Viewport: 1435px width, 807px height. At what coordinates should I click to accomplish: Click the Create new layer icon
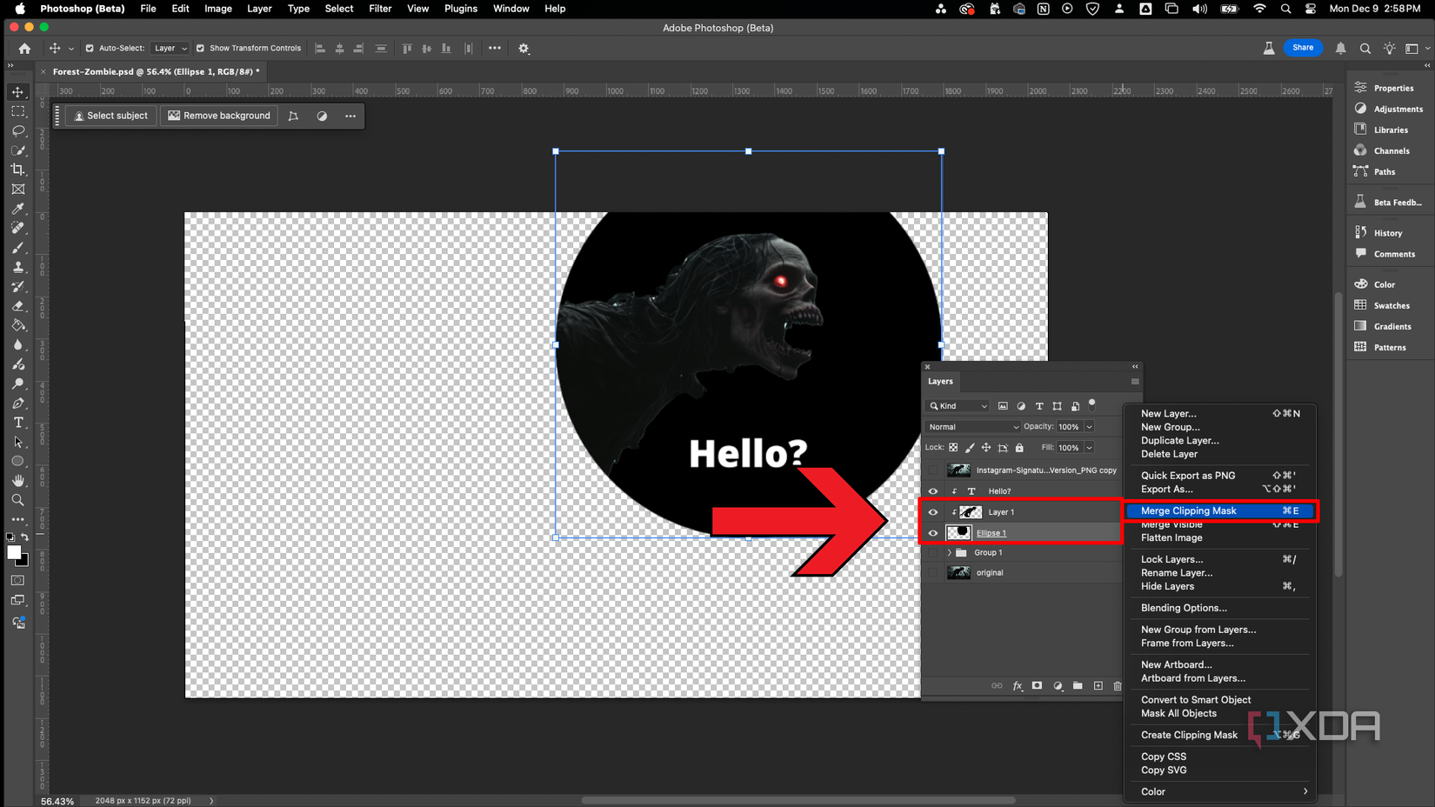1098,686
